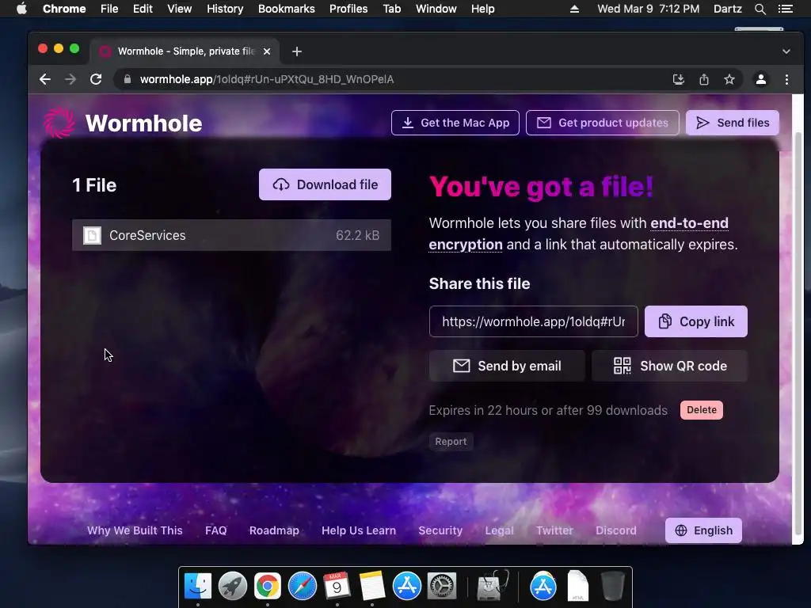Open the Window menu

tap(436, 9)
